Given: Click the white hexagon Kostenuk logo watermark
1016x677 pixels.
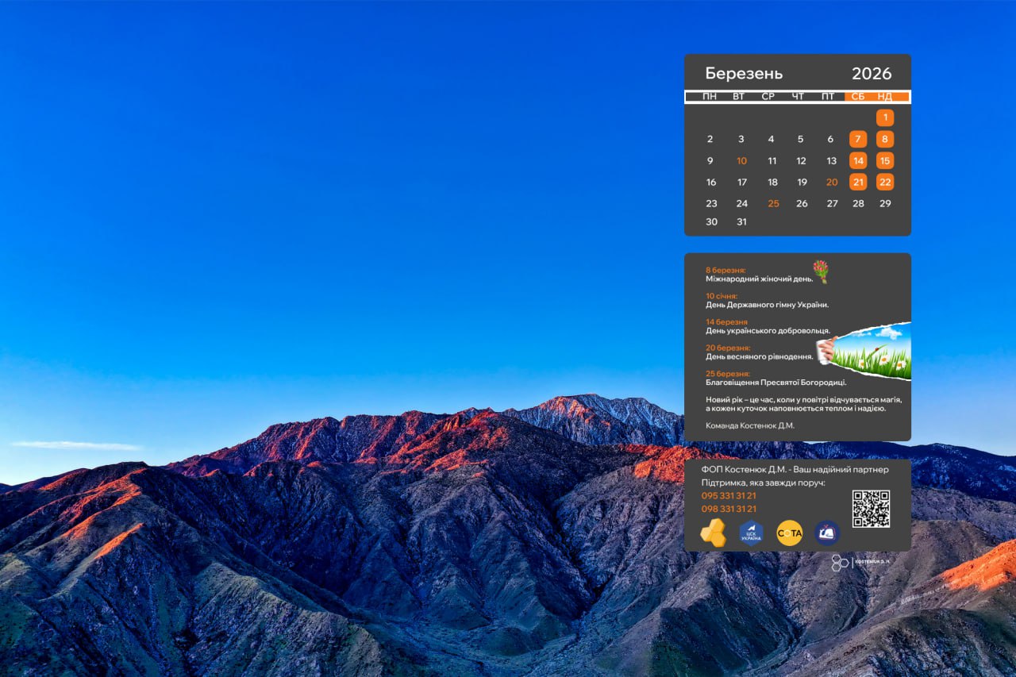Looking at the screenshot, I should (841, 563).
